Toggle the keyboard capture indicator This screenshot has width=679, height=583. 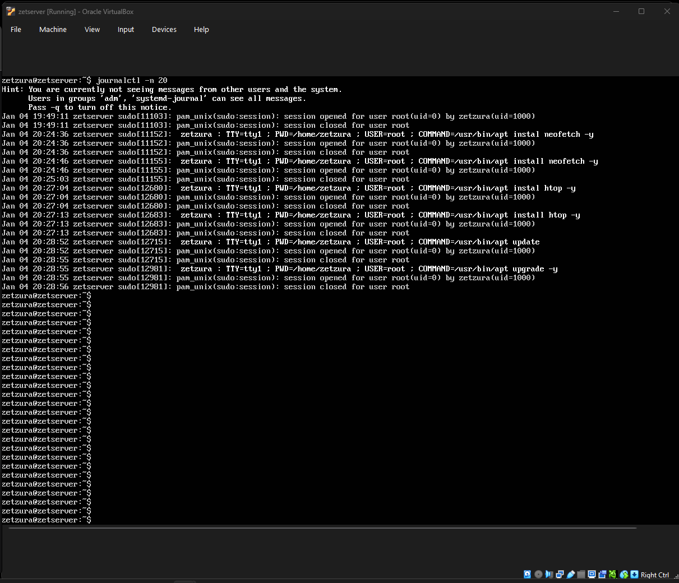(x=634, y=574)
